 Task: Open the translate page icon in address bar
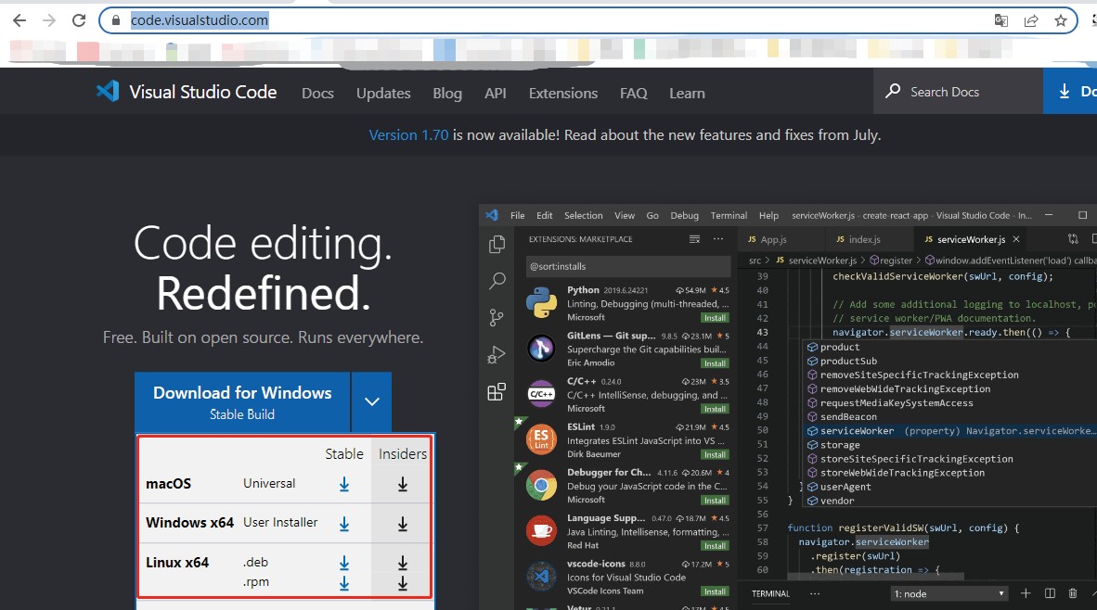pyautogui.click(x=1001, y=20)
